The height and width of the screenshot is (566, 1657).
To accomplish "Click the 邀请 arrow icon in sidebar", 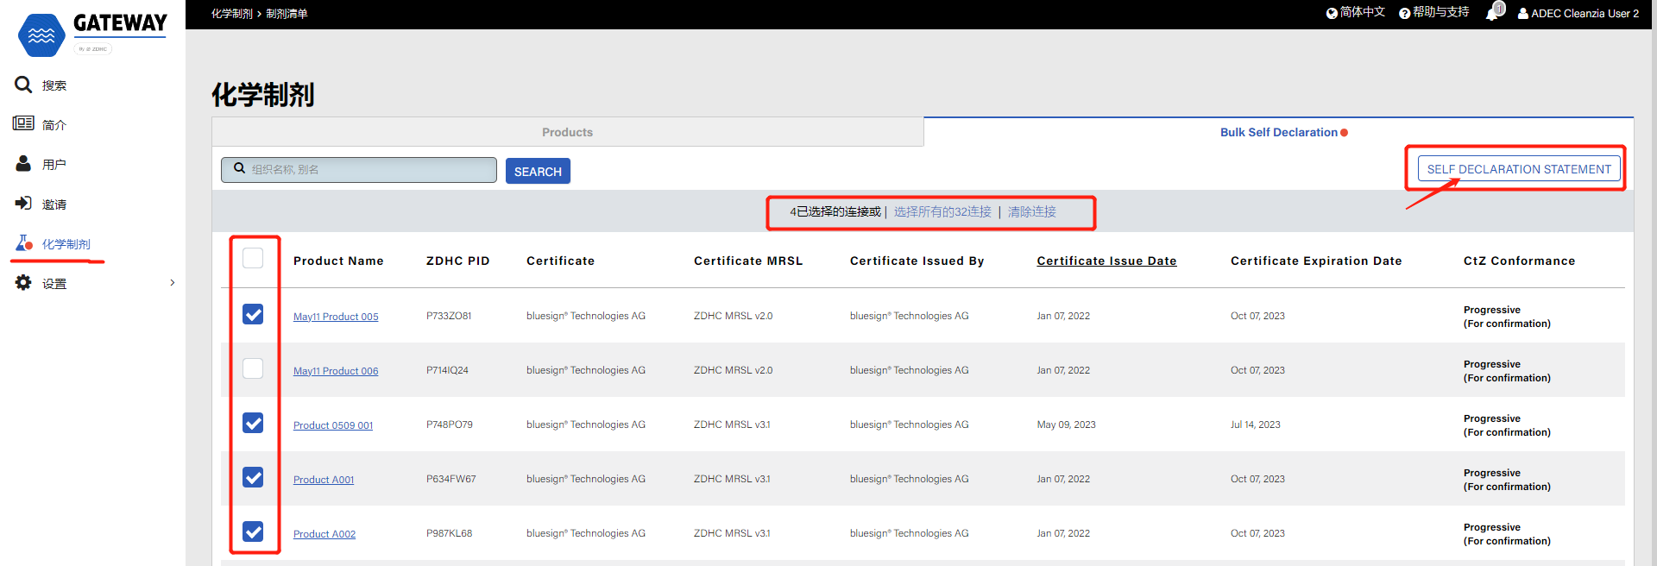I will coord(23,203).
